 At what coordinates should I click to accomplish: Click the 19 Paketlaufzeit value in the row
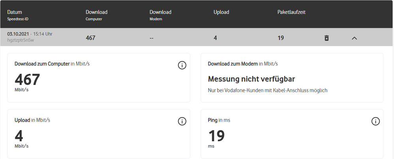coord(281,38)
